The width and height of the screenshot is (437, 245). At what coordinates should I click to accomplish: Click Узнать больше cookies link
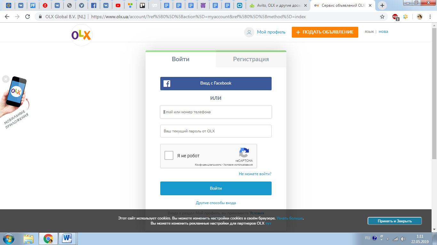(x=290, y=218)
